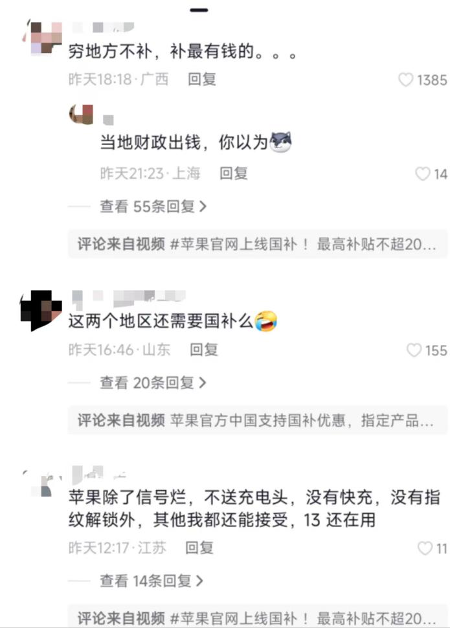Expand 查看 14条回复 replies
This screenshot has height=628, width=450.
point(152,581)
